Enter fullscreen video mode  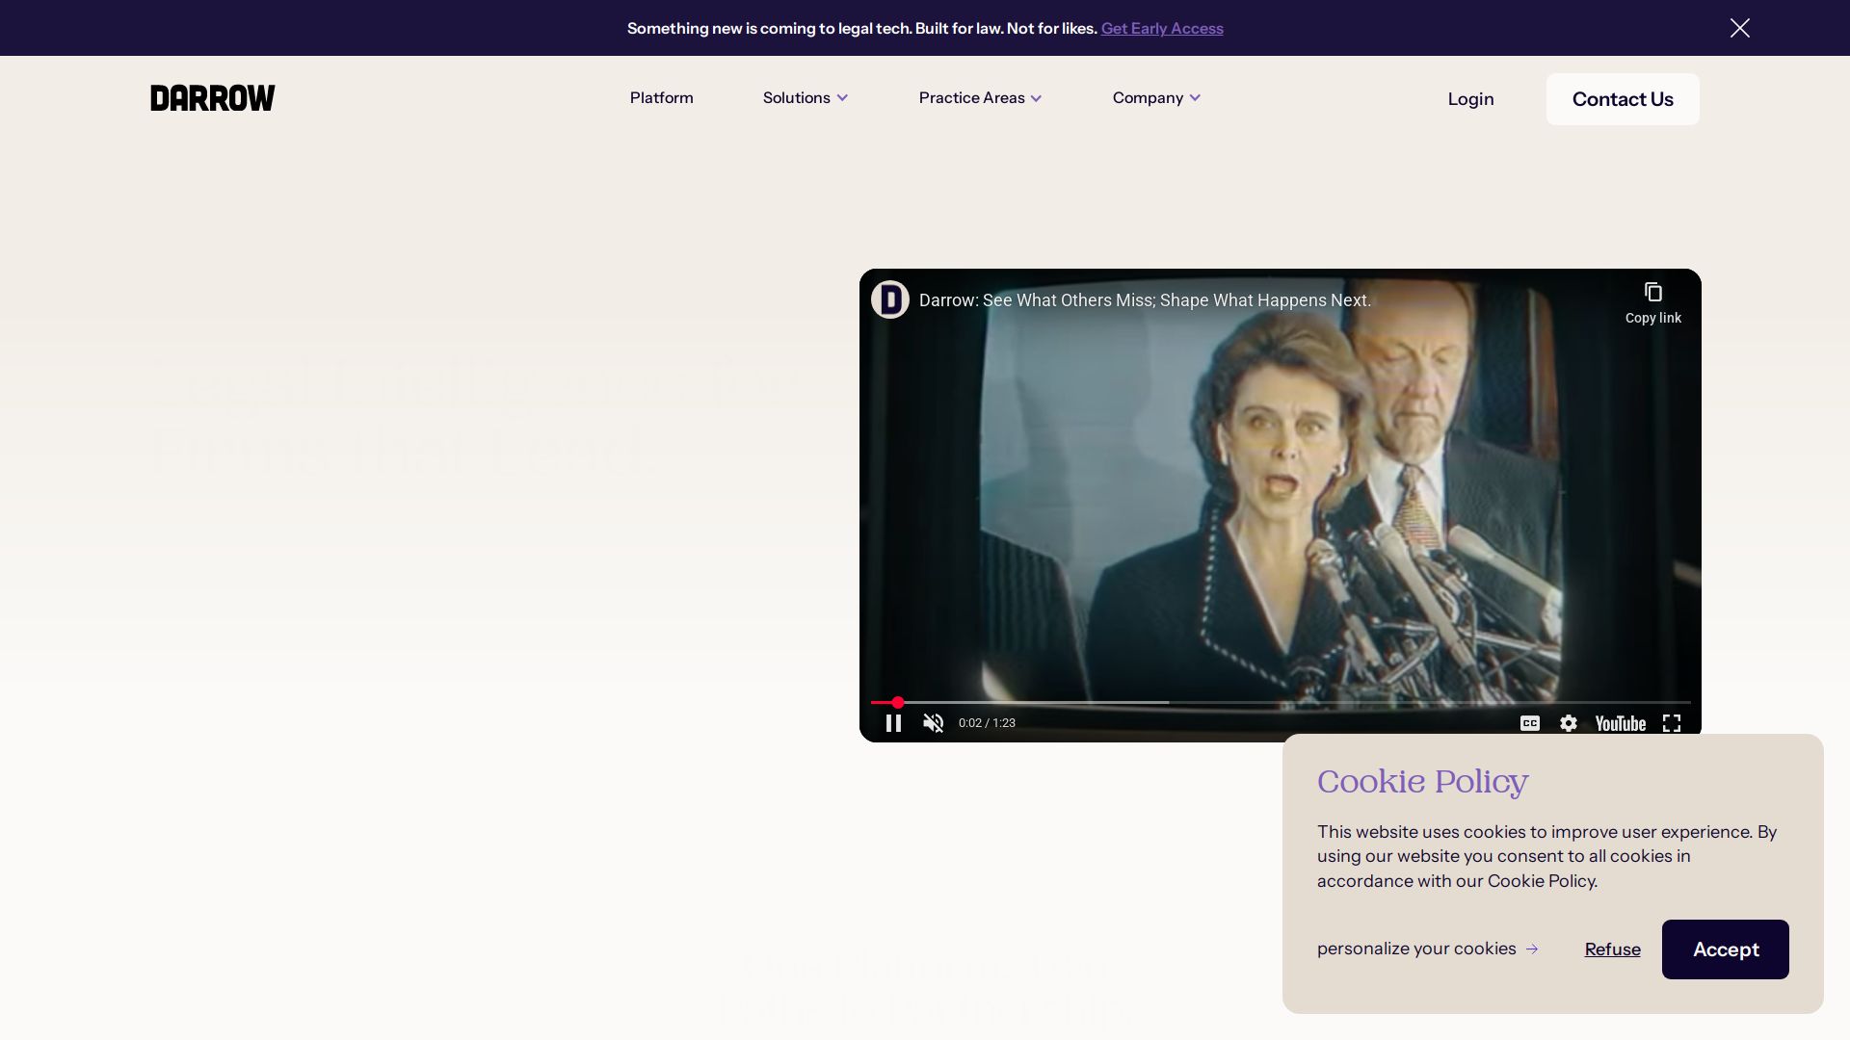coord(1672,723)
